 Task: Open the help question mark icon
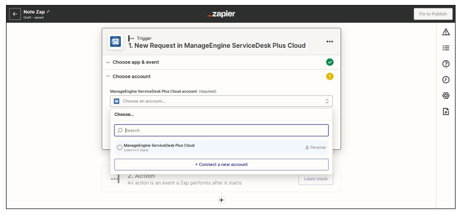point(446,64)
